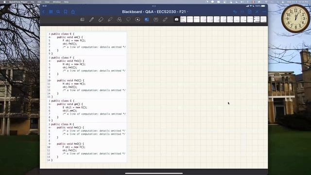
Task: Click the menu bar date and time
Action: [298, 2]
